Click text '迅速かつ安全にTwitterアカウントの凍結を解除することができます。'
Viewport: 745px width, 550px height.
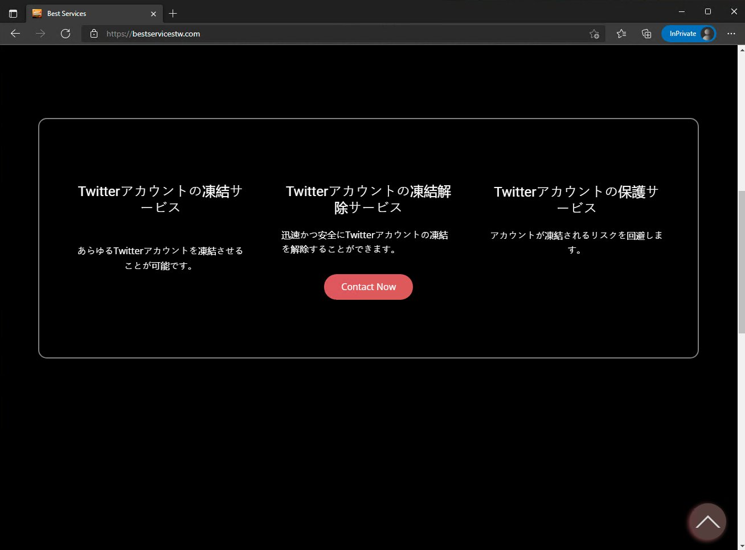[x=365, y=242]
